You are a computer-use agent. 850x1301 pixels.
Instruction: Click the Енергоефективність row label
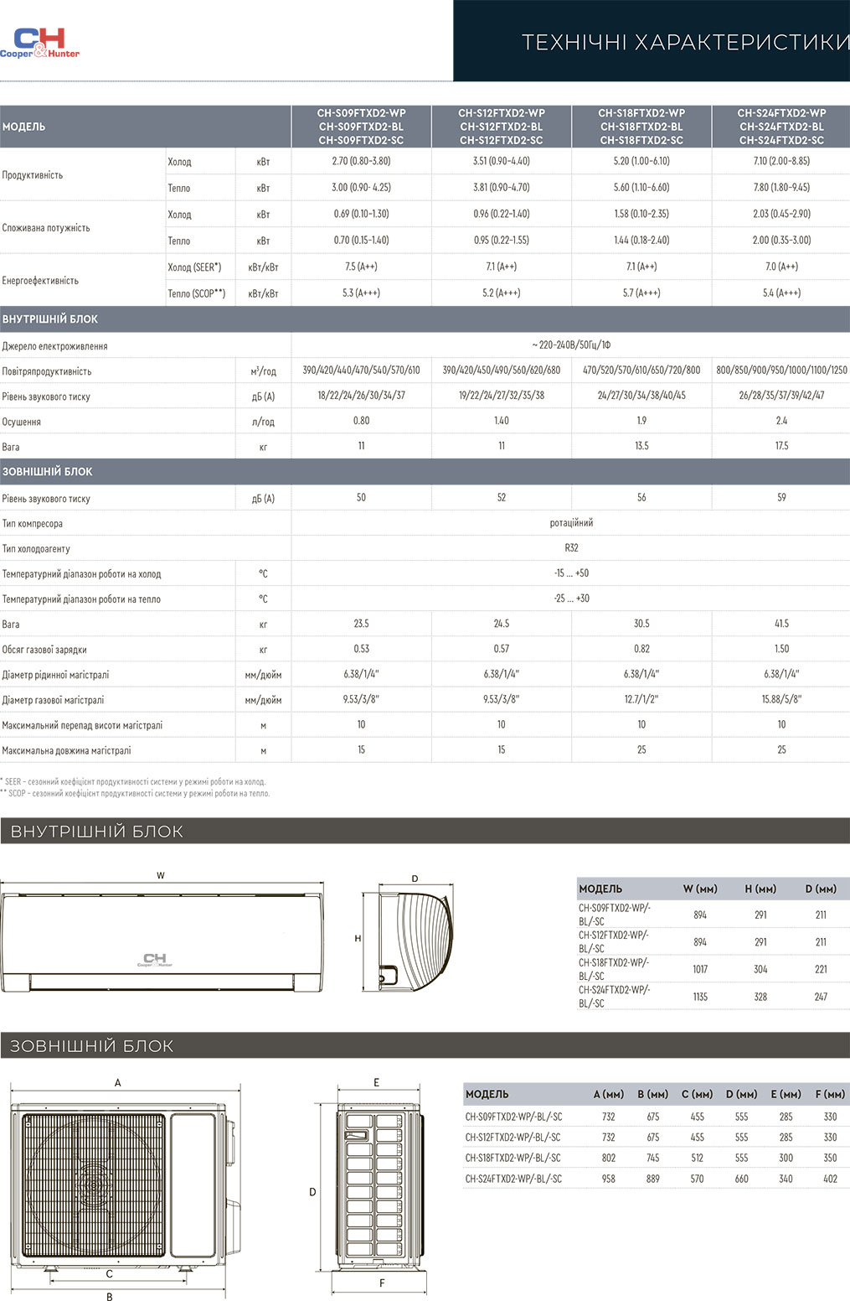(x=40, y=281)
